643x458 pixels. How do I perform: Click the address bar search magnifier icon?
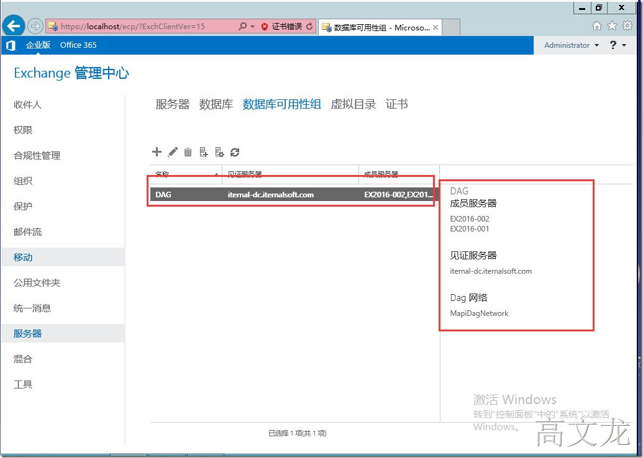pyautogui.click(x=242, y=26)
